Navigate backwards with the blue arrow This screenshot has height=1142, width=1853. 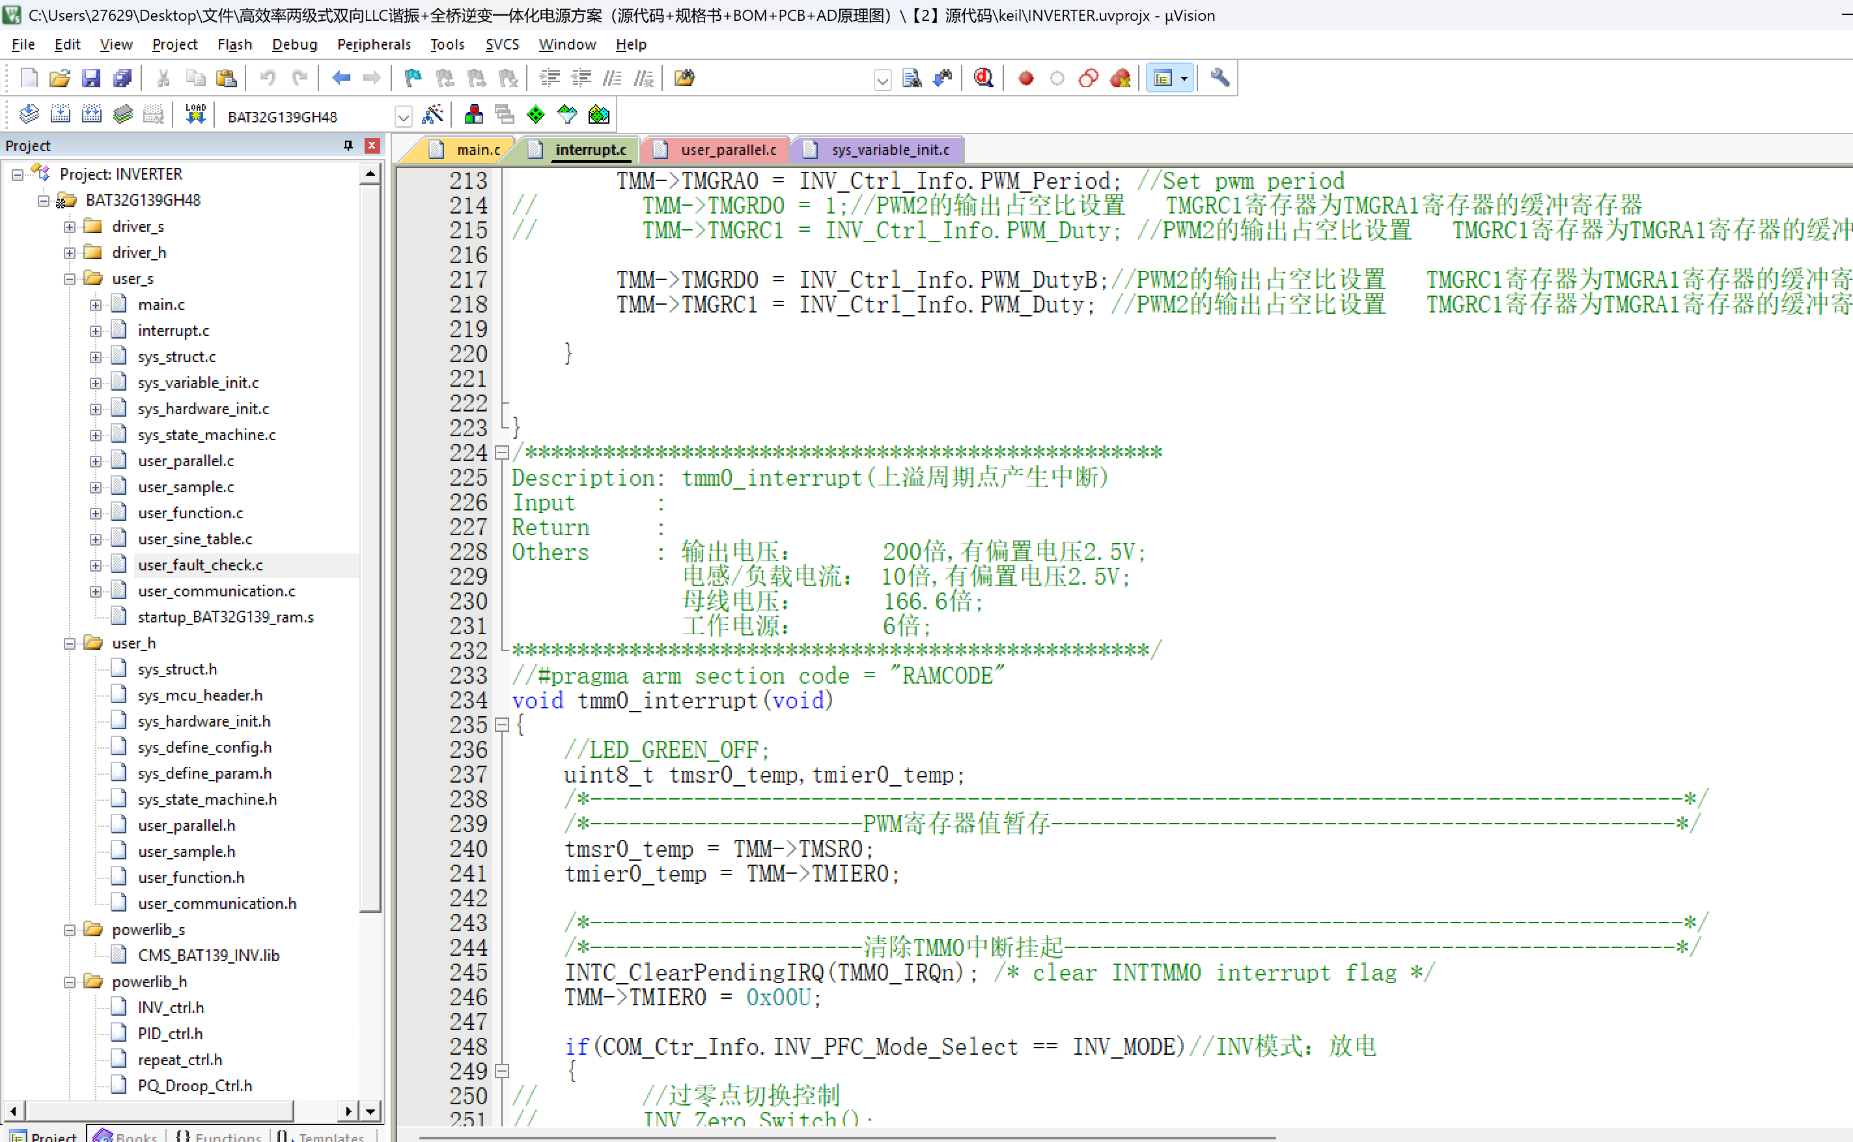(x=341, y=77)
